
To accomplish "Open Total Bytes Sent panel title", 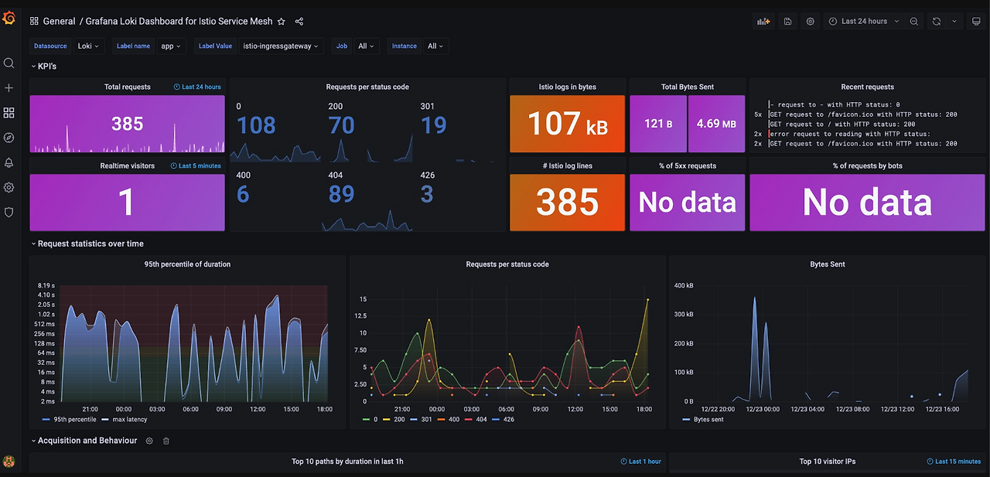I will coord(688,87).
